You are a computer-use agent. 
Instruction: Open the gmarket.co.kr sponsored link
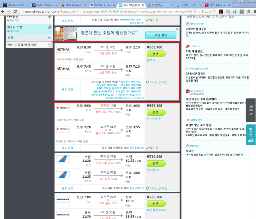197,24
